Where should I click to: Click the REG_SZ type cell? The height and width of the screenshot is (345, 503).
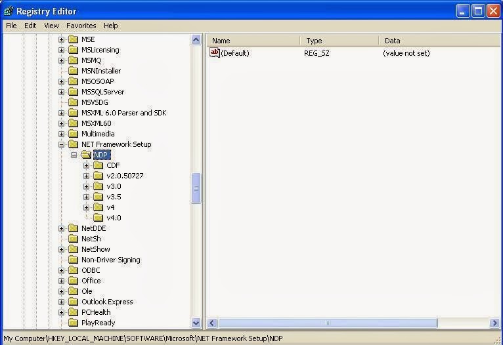(317, 53)
